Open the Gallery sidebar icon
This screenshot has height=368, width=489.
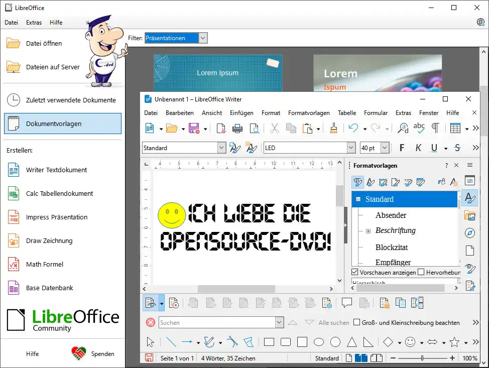pyautogui.click(x=469, y=215)
